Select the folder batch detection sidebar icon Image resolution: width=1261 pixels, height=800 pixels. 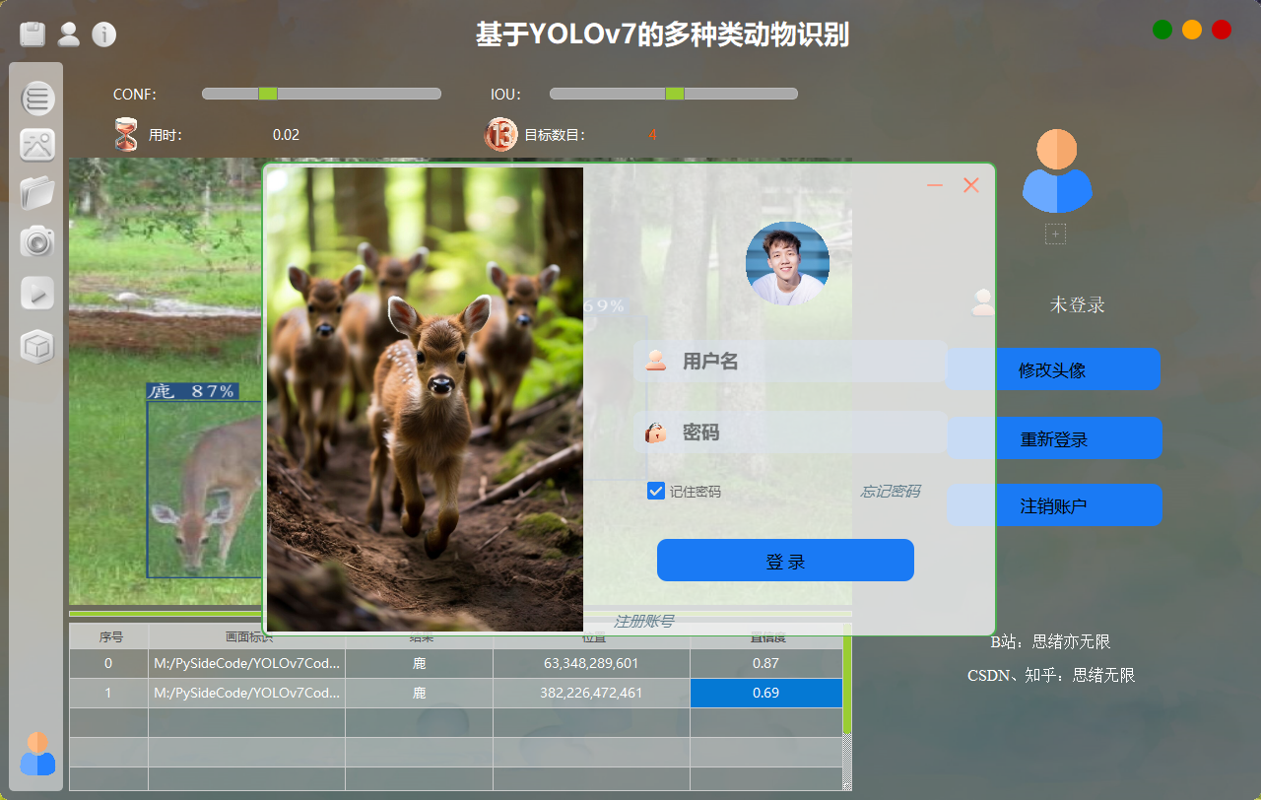[x=37, y=192]
